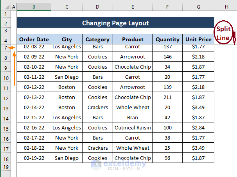Screen dimensions: 237x177
Task: Click the Changing Page Layout title cell
Action: click(115, 23)
